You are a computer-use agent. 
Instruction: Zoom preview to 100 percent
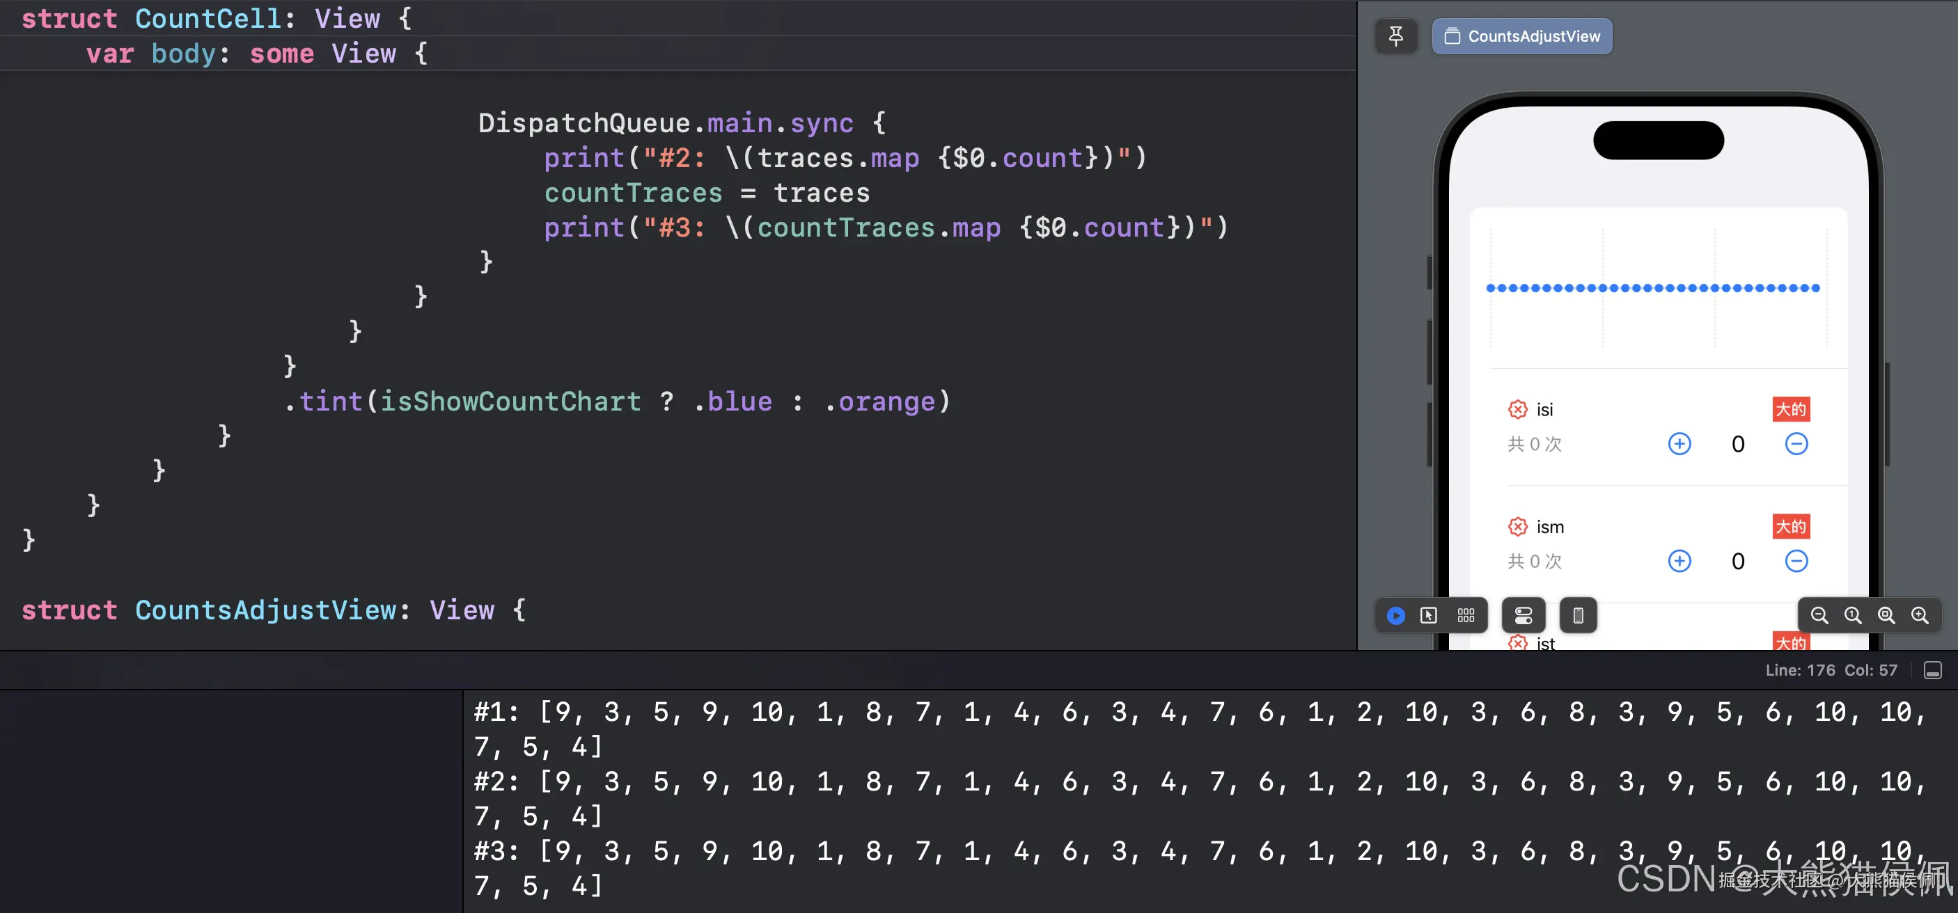pyautogui.click(x=1852, y=615)
